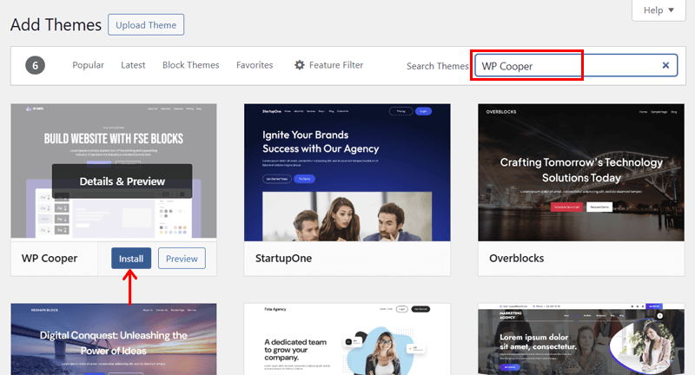The height and width of the screenshot is (375, 695).
Task: Open the Marketing Agency theme thumbnail
Action: click(581, 339)
